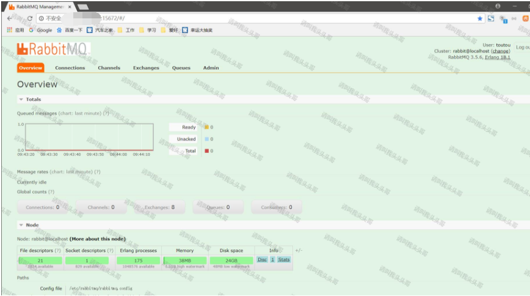Click the Stats info badge
530x296 pixels.
pyautogui.click(x=284, y=259)
